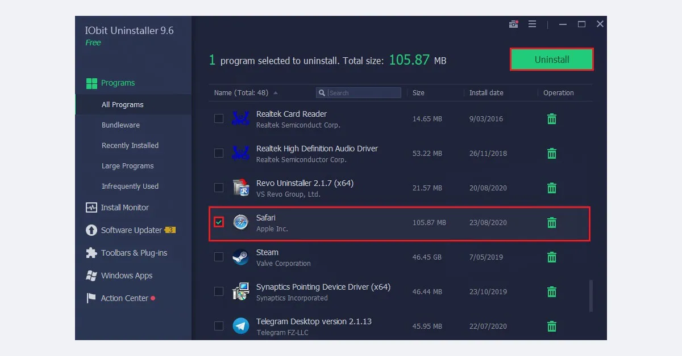Click the 21.57 MB size value

point(427,188)
